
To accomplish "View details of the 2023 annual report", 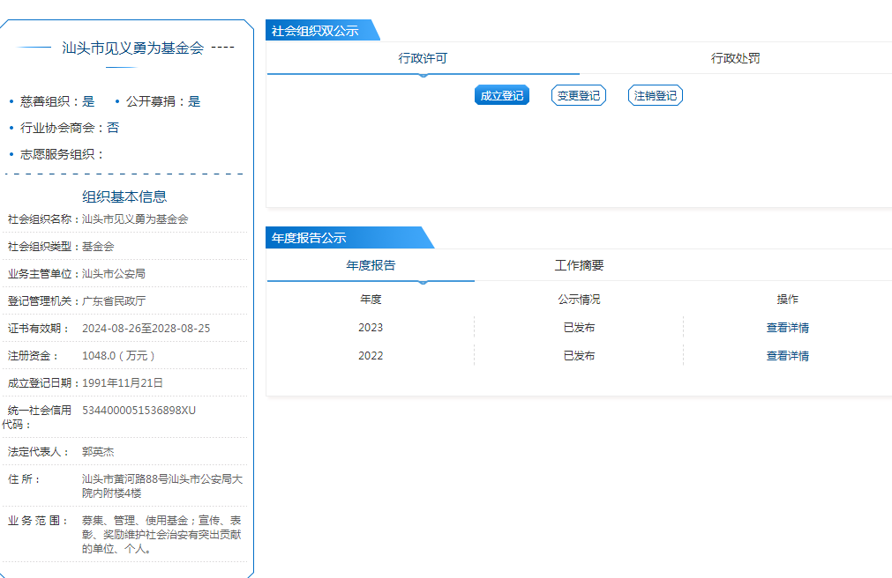I will tap(787, 328).
